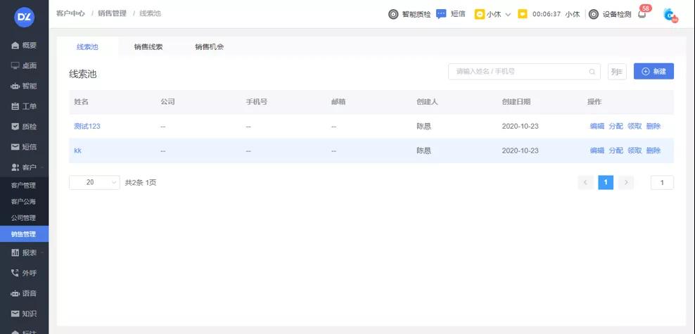This screenshot has height=334, width=695.
Task: Open the 测试123 record link
Action: point(87,127)
